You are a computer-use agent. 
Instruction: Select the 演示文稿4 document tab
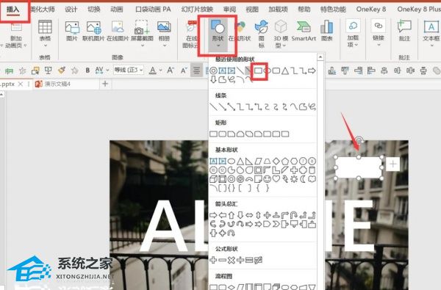click(x=57, y=84)
